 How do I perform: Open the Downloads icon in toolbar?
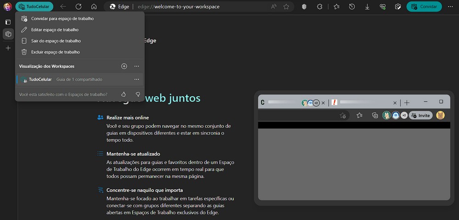pyautogui.click(x=367, y=7)
